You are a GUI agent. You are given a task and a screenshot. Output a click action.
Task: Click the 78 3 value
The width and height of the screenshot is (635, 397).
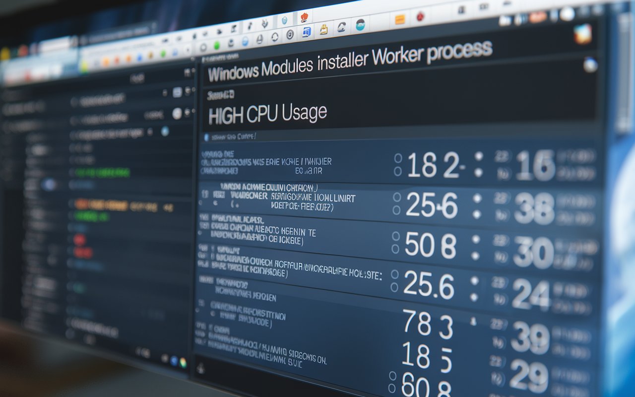(428, 325)
